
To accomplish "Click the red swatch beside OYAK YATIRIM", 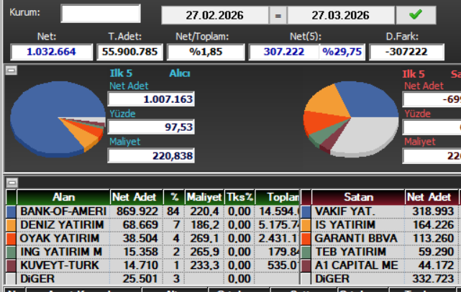I will point(12,239).
